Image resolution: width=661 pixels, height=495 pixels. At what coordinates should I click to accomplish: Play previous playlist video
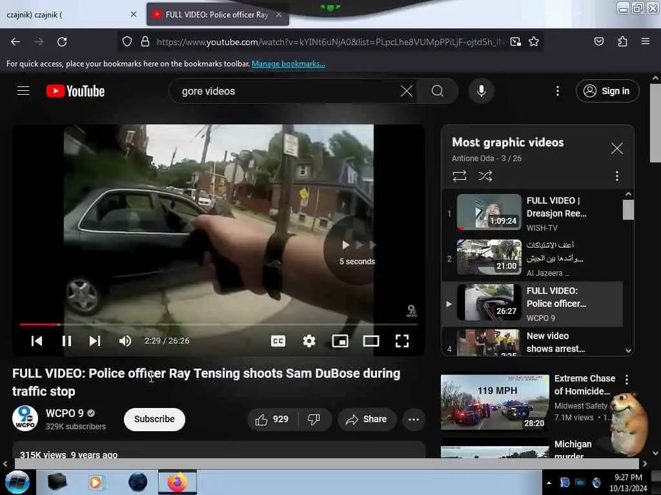[x=37, y=341]
